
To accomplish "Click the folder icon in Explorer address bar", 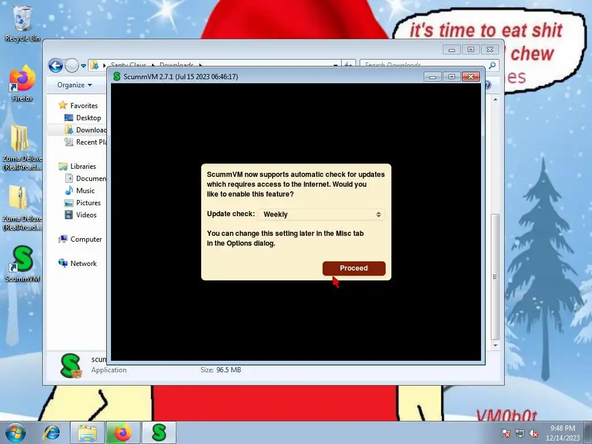I will [94, 65].
